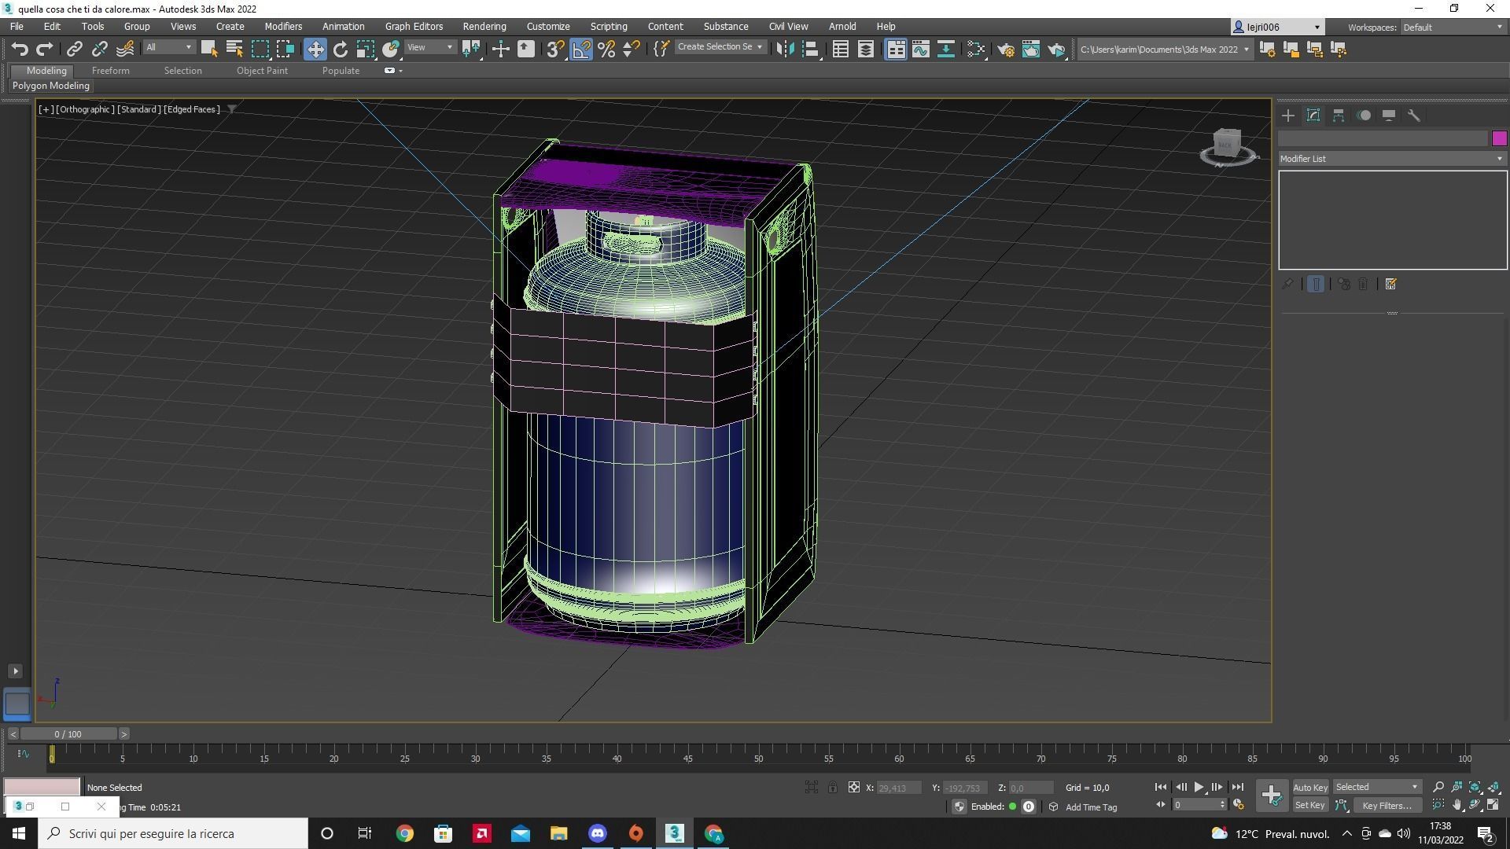
Task: Expand ribbon display options arrow
Action: (x=401, y=71)
